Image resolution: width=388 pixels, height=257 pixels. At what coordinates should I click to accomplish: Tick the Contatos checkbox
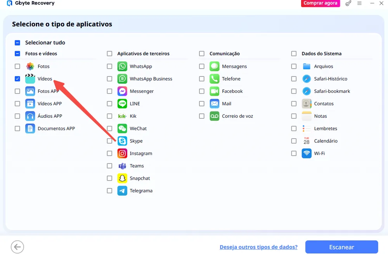click(294, 104)
